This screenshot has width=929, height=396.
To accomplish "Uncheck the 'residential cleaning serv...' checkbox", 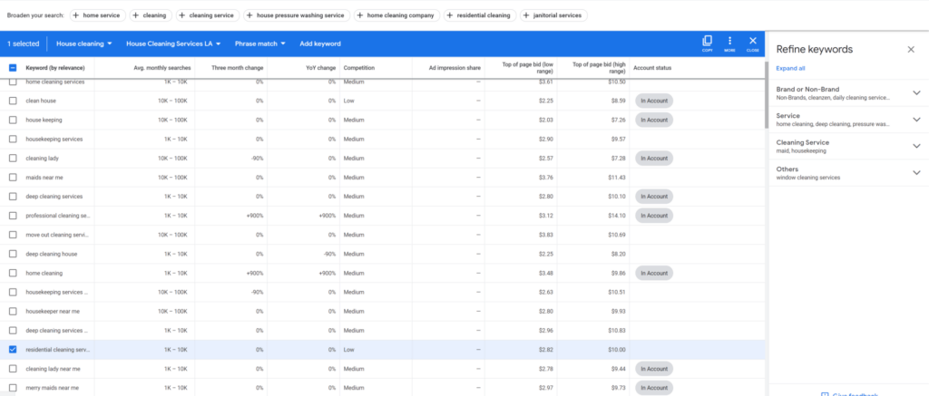I will pyautogui.click(x=13, y=350).
